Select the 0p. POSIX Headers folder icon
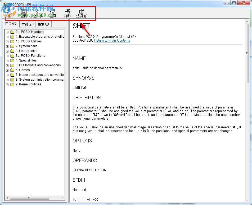Viewport: 252px width, 205px height. click(12, 32)
